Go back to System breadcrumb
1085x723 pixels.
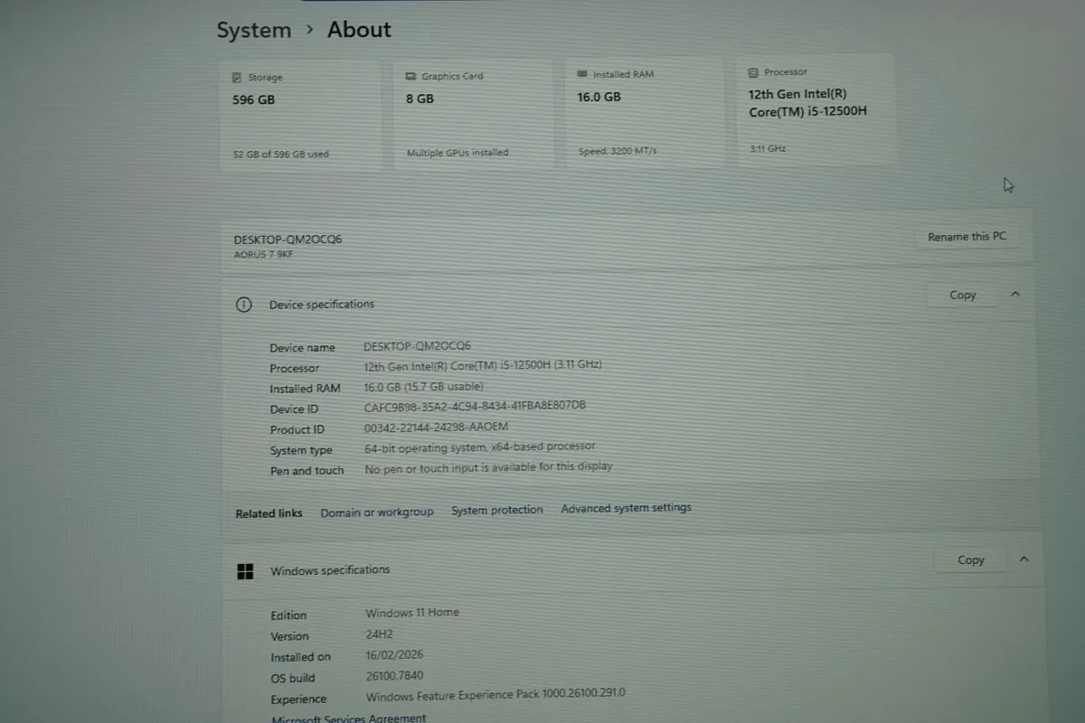pos(254,30)
